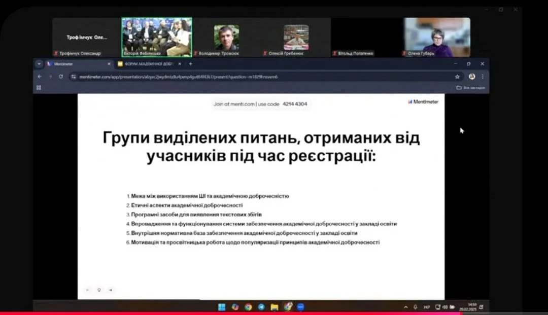Open the Chrome profile avatar
Screen dimensions: 548x315
point(472,77)
